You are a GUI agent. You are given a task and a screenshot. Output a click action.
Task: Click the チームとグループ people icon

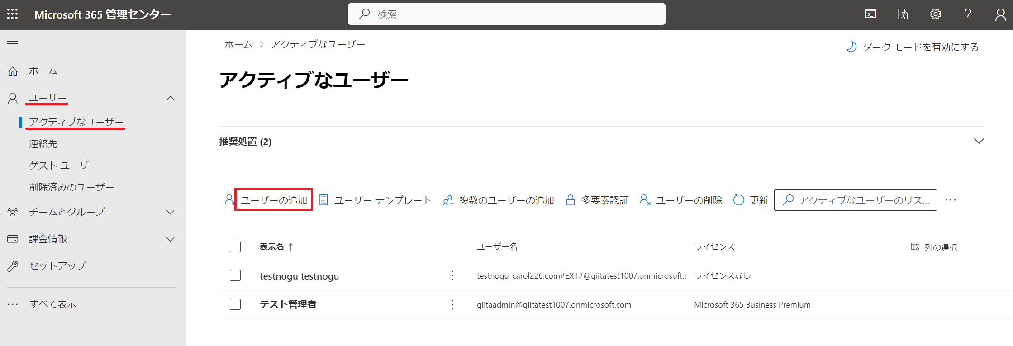(x=13, y=212)
